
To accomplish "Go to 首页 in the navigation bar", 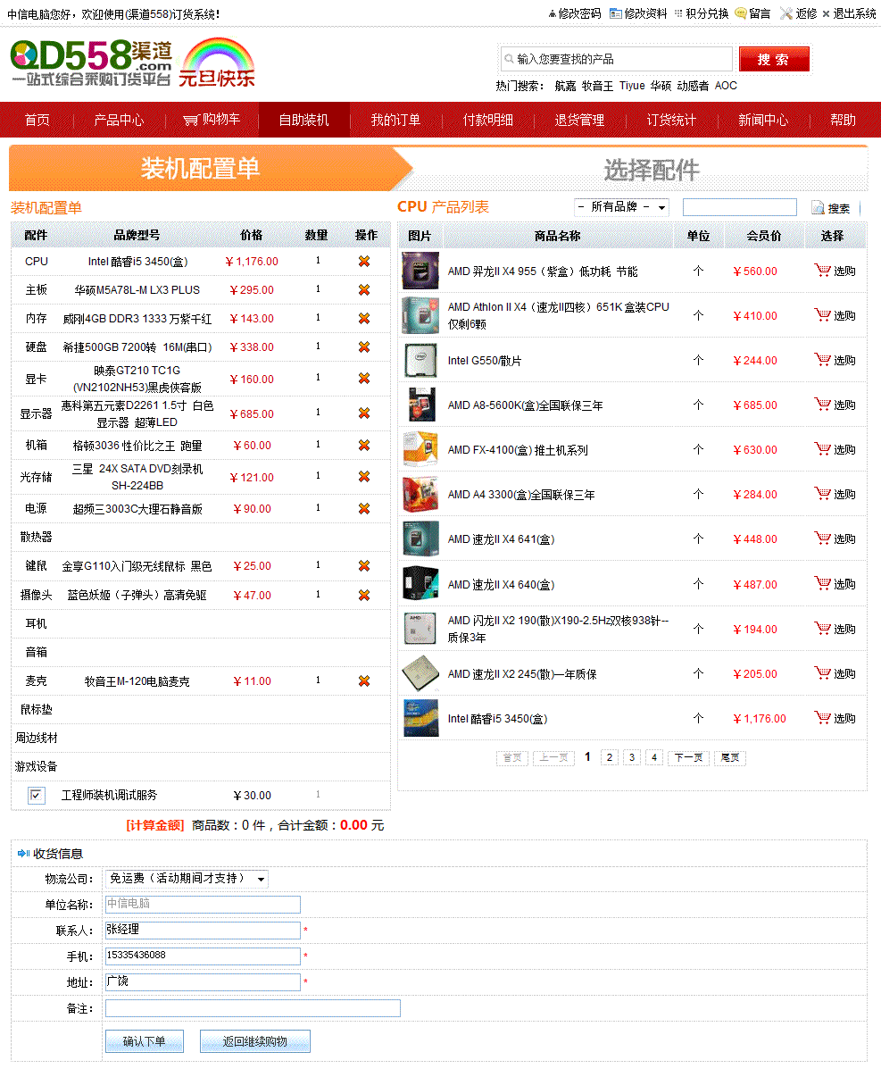I will click(x=37, y=120).
